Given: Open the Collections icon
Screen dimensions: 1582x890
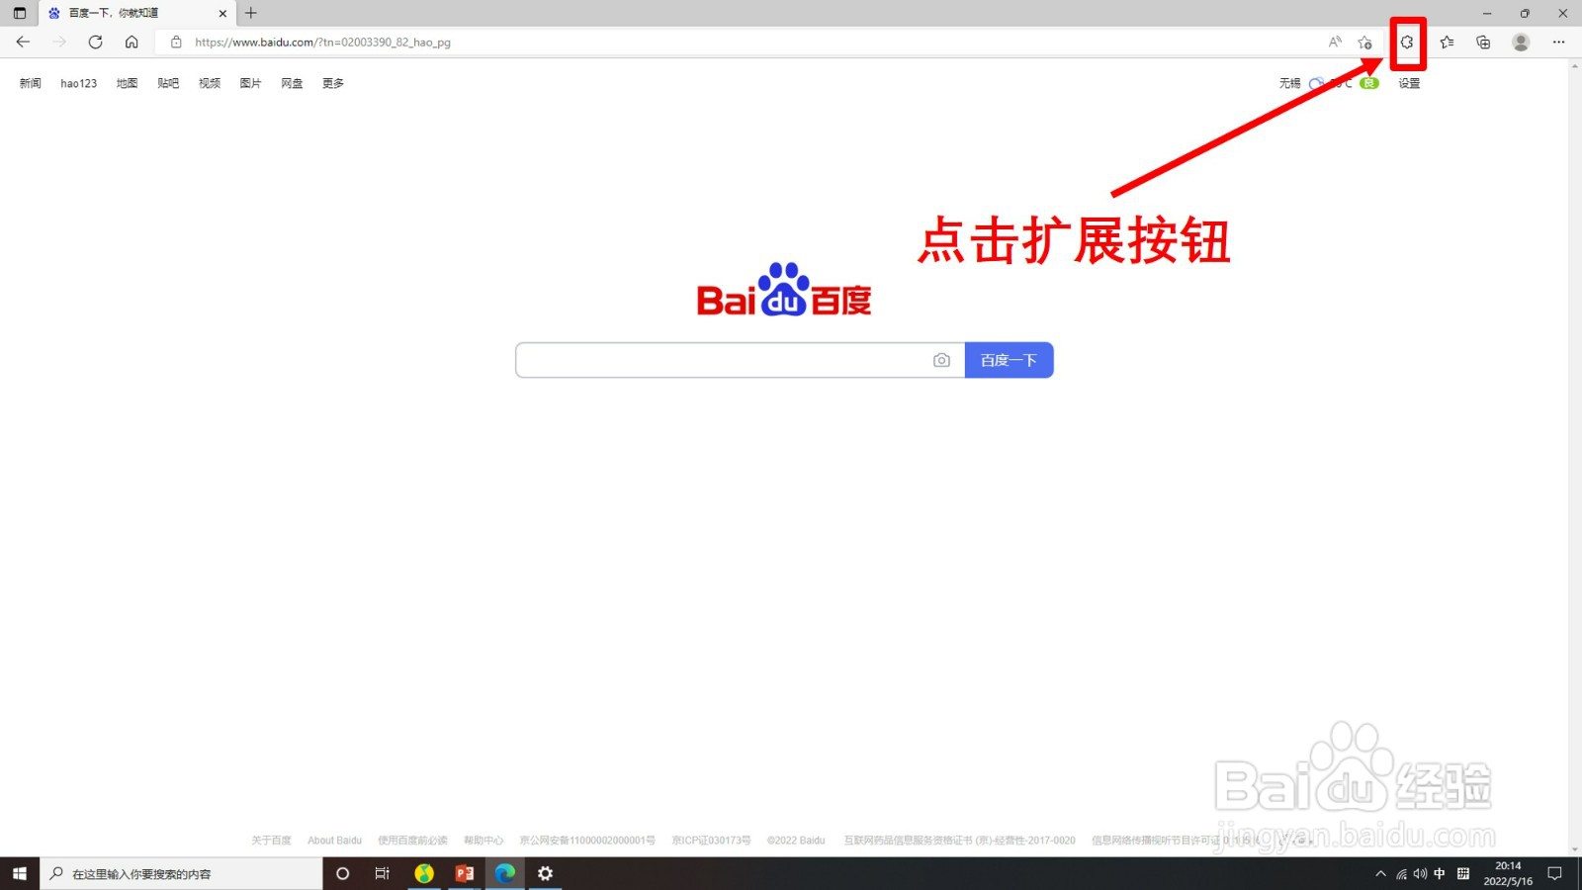Looking at the screenshot, I should 1483,42.
